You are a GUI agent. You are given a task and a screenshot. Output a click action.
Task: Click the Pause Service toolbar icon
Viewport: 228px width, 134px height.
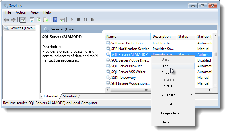(x=85, y=20)
